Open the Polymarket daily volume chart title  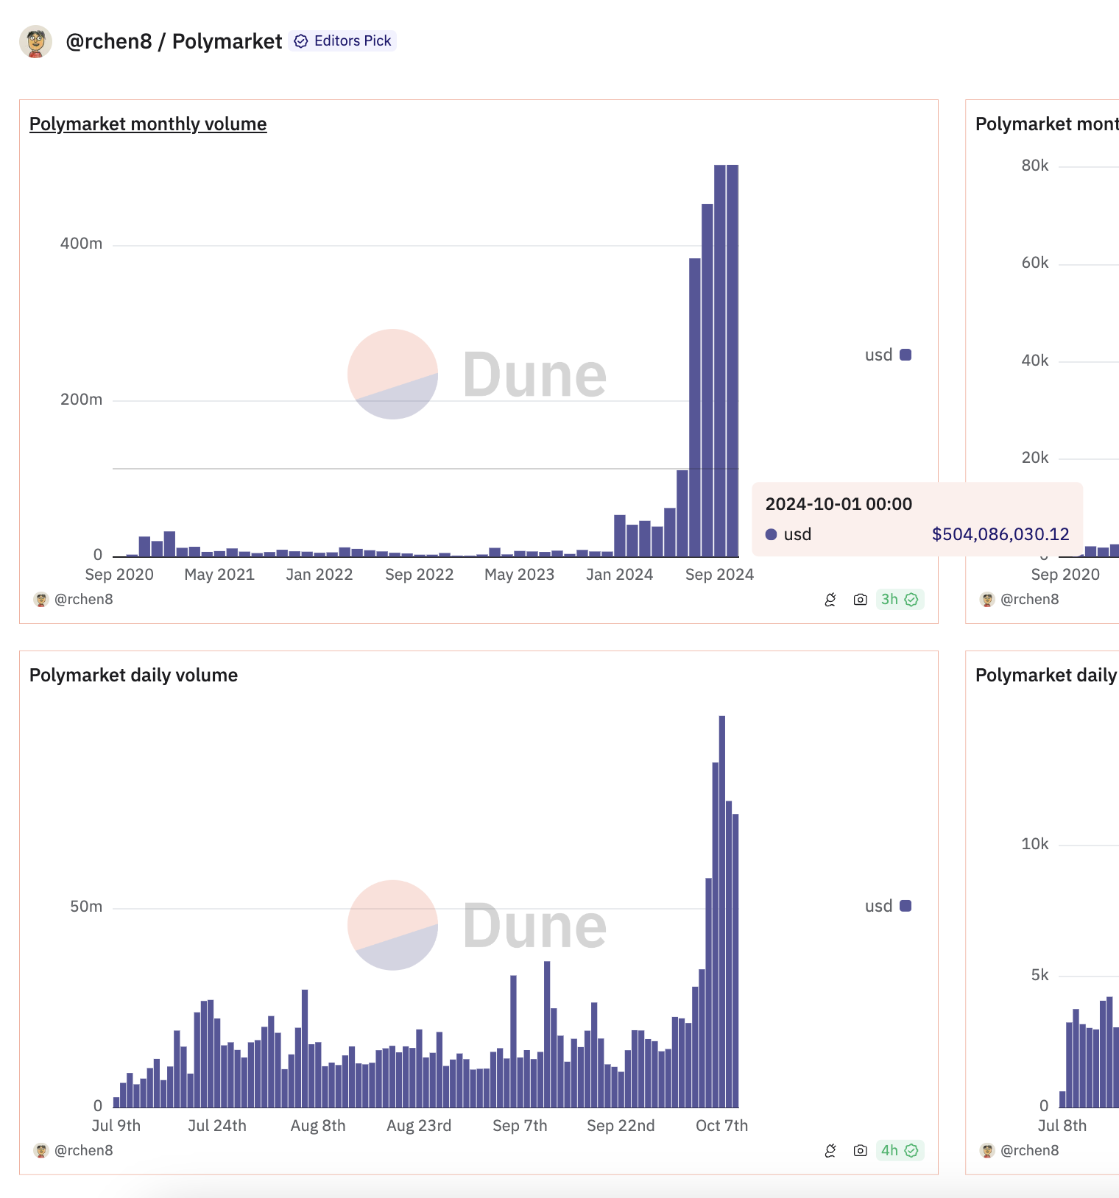(x=133, y=675)
